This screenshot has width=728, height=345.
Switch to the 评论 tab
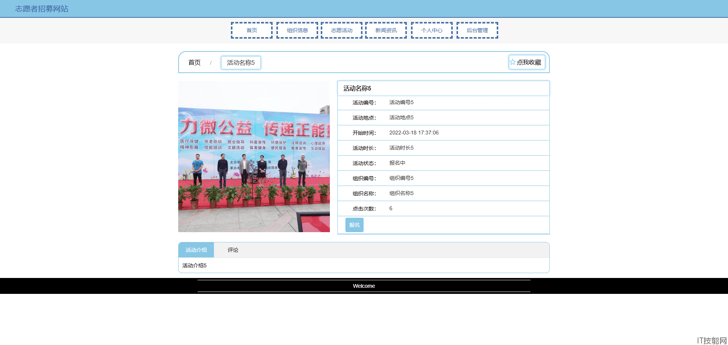coord(233,250)
